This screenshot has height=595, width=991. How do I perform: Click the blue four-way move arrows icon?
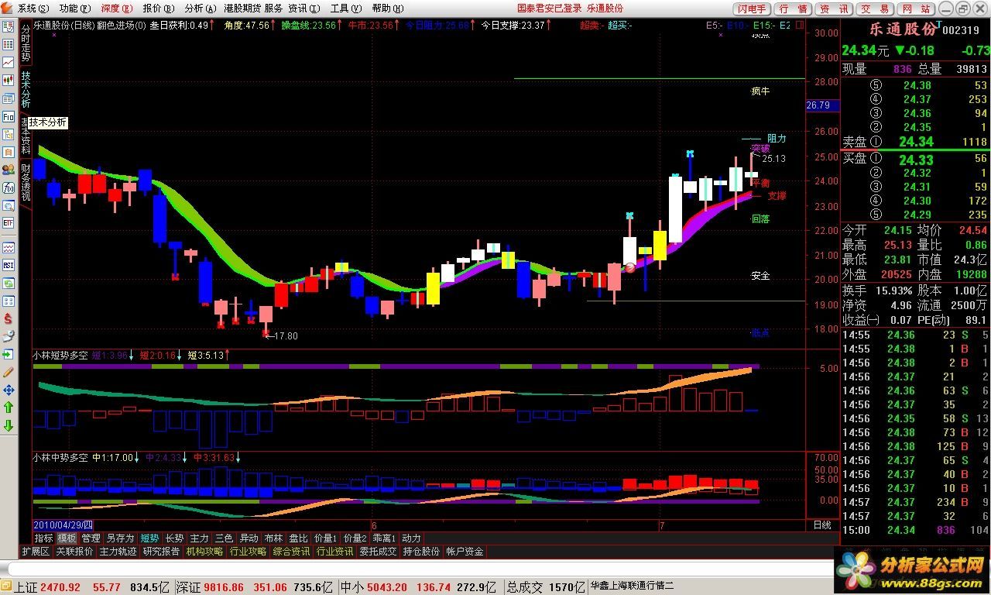click(8, 390)
